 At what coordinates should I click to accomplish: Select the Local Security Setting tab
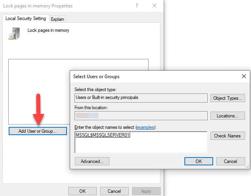(x=26, y=18)
